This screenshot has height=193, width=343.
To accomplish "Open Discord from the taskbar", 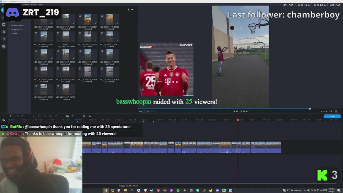I will pos(217,190).
